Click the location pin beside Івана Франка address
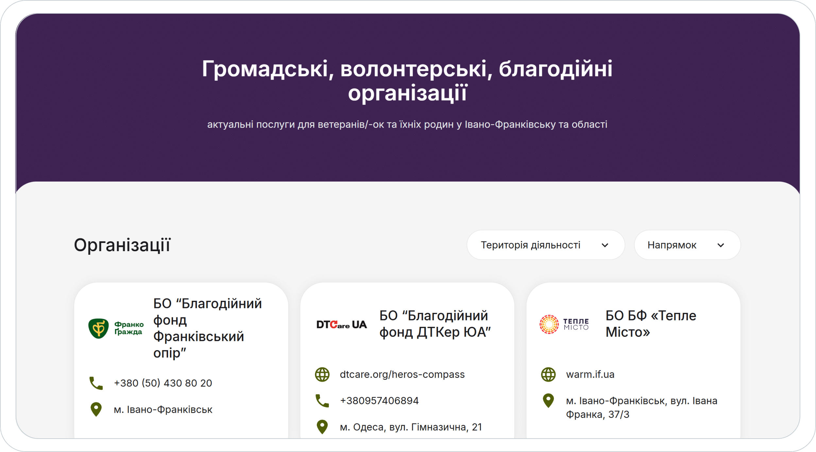Image resolution: width=816 pixels, height=452 pixels. [x=549, y=401]
